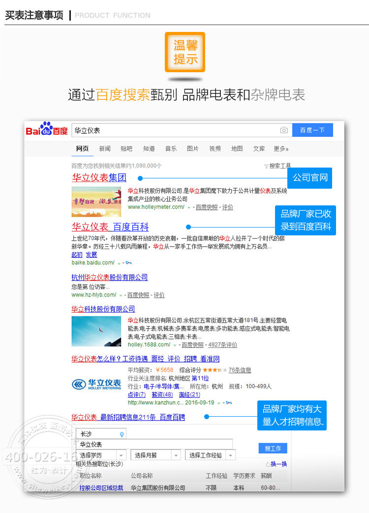Open 百度快照 for holley.1688.com result
This screenshot has width=369, height=513.
[193, 345]
